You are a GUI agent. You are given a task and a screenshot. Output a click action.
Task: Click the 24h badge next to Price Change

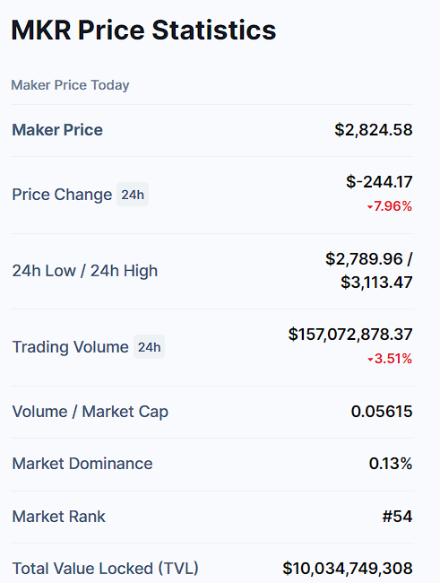(x=133, y=195)
